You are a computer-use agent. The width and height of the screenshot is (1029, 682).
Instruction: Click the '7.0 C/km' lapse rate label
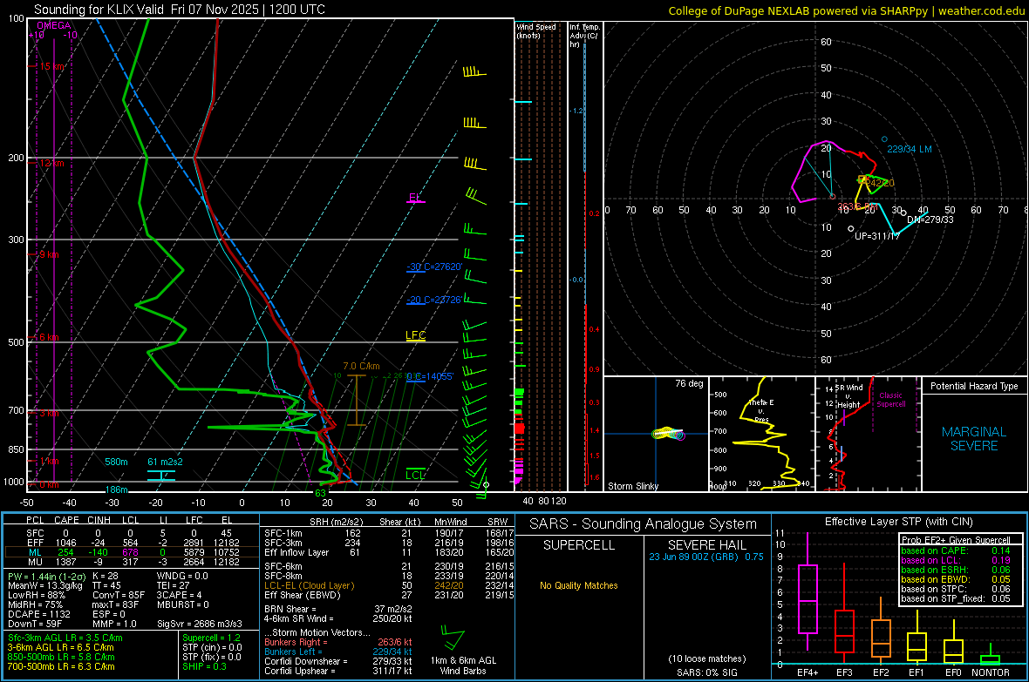tap(361, 366)
